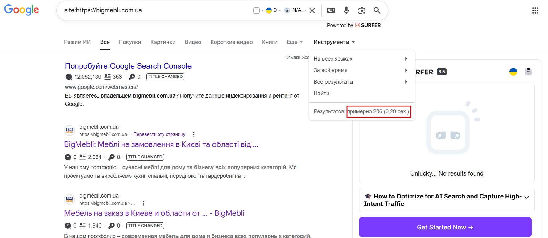The image size is (548, 238).
Task: Click the bigmebli favicon of the Меблі на замовлення result
Action: tap(70, 131)
